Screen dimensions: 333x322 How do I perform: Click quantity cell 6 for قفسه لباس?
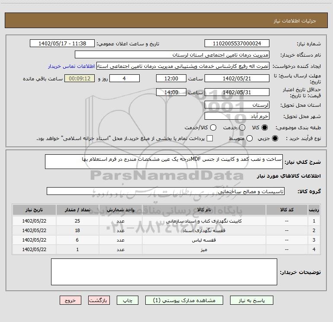[x=77, y=240]
